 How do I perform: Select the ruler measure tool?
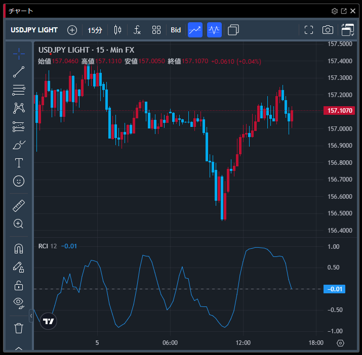coord(19,205)
